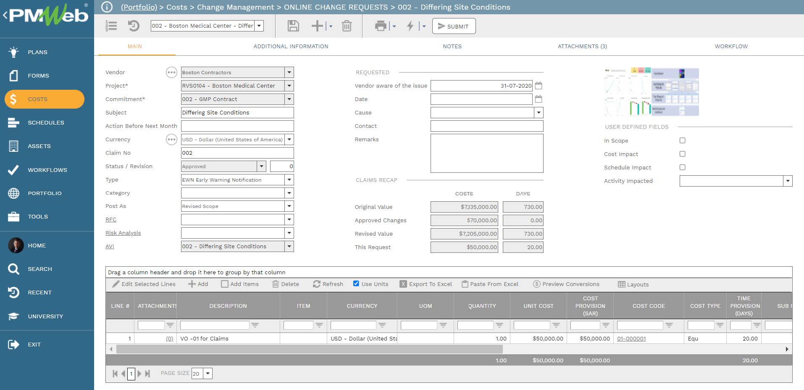804x390 pixels.
Task: Open the RFC link label
Action: click(x=111, y=219)
